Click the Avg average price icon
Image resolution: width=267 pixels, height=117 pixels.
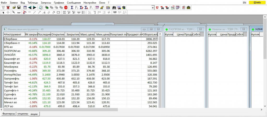[173, 8]
